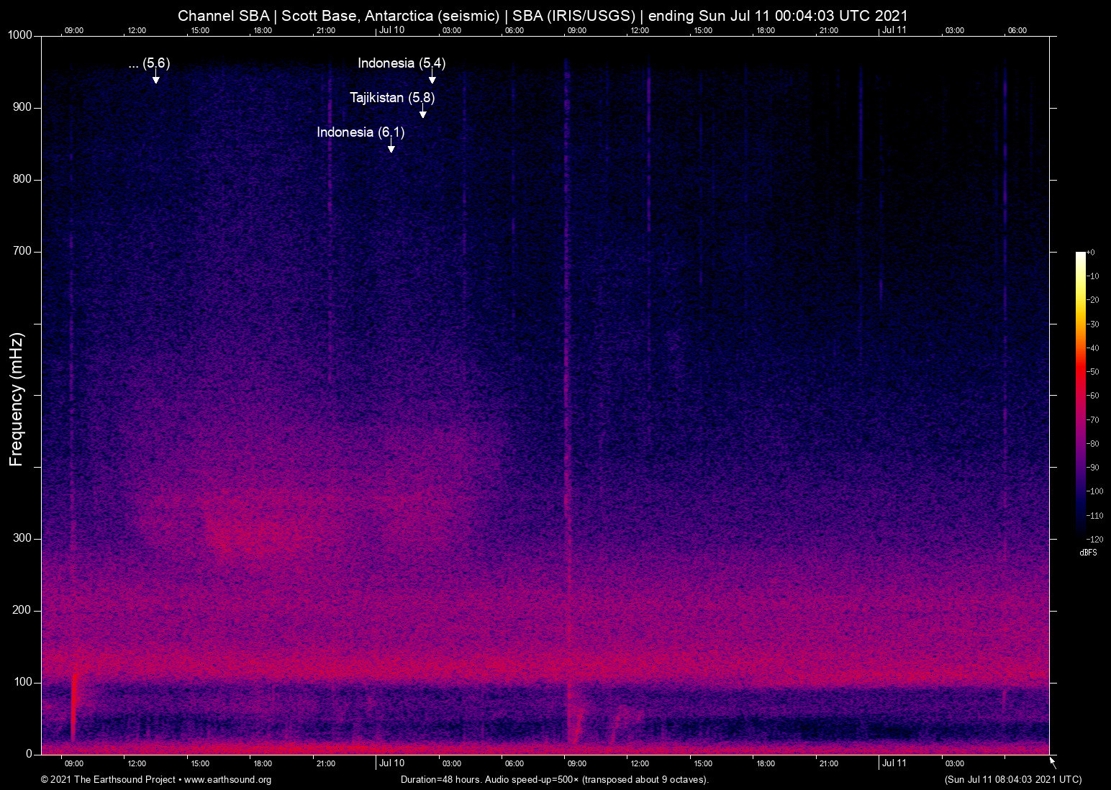Click the dBFS unit label under the color scale

click(1088, 553)
